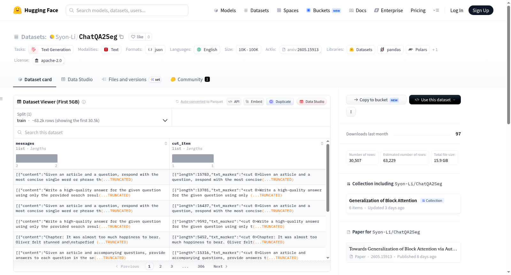Click the Chapter: It was almost messages cell
Screen dimensions: 511x275
click(x=91, y=240)
